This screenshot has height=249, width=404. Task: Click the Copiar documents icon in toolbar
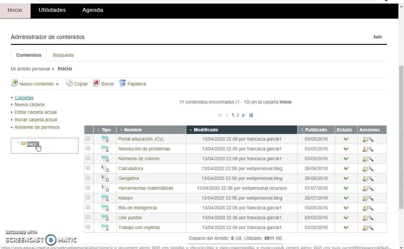coord(69,83)
